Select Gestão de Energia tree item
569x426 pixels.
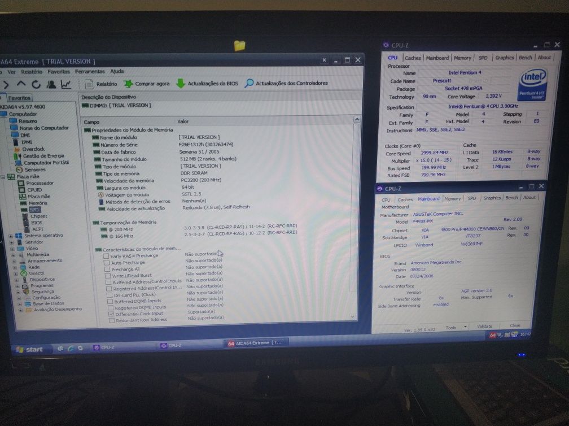39,156
